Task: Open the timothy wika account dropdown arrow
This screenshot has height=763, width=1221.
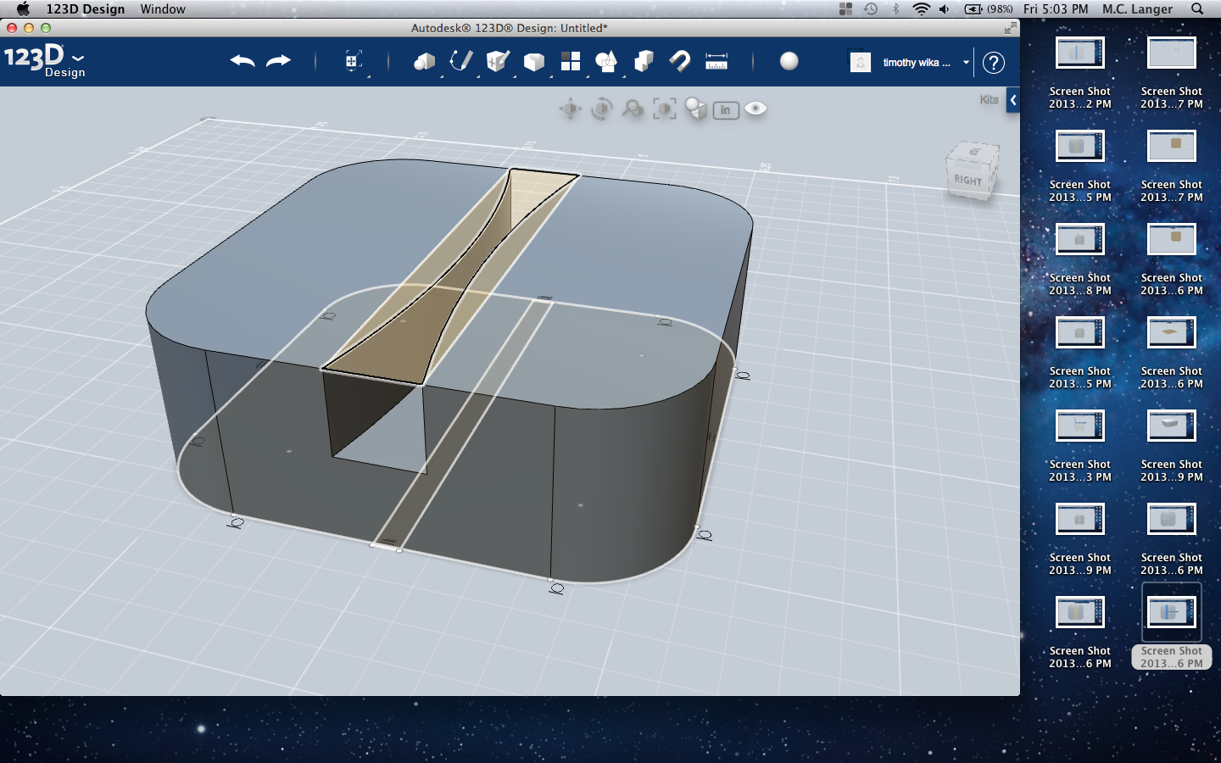Action: click(x=966, y=63)
